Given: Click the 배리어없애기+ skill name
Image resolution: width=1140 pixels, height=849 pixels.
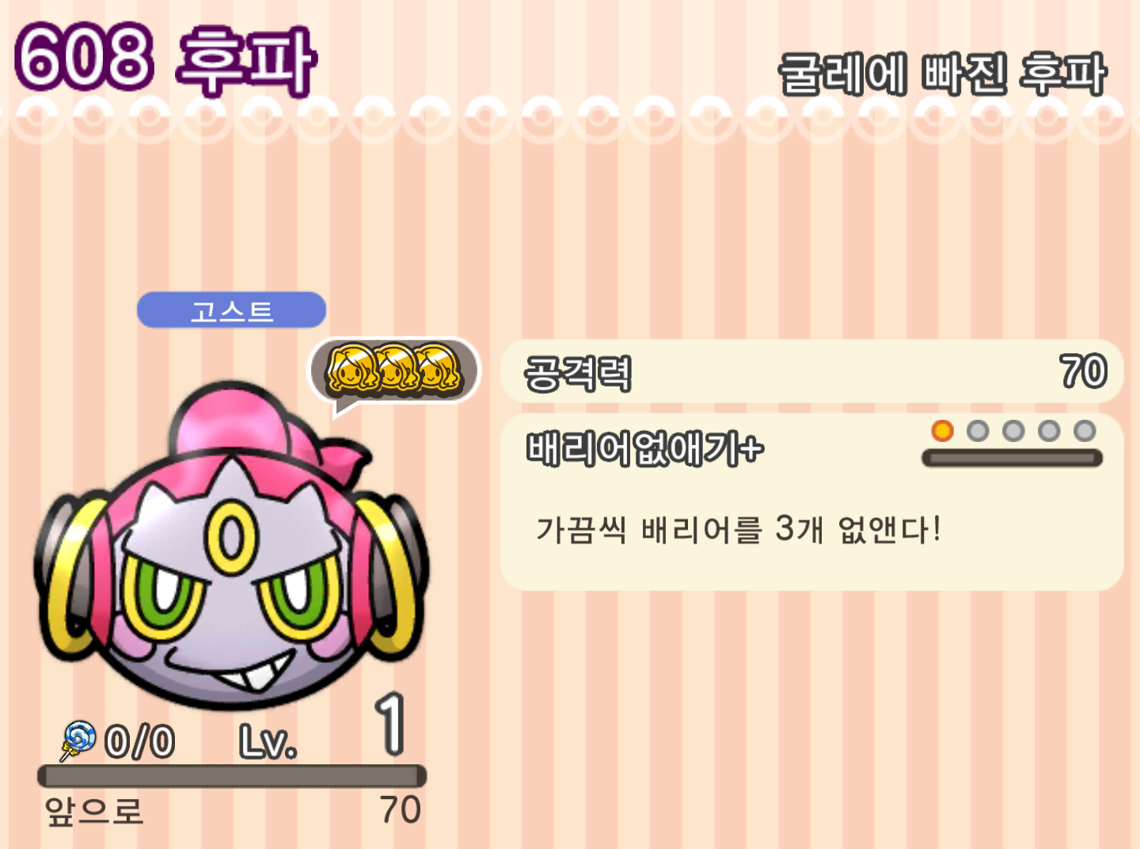Looking at the screenshot, I should coord(644,449).
